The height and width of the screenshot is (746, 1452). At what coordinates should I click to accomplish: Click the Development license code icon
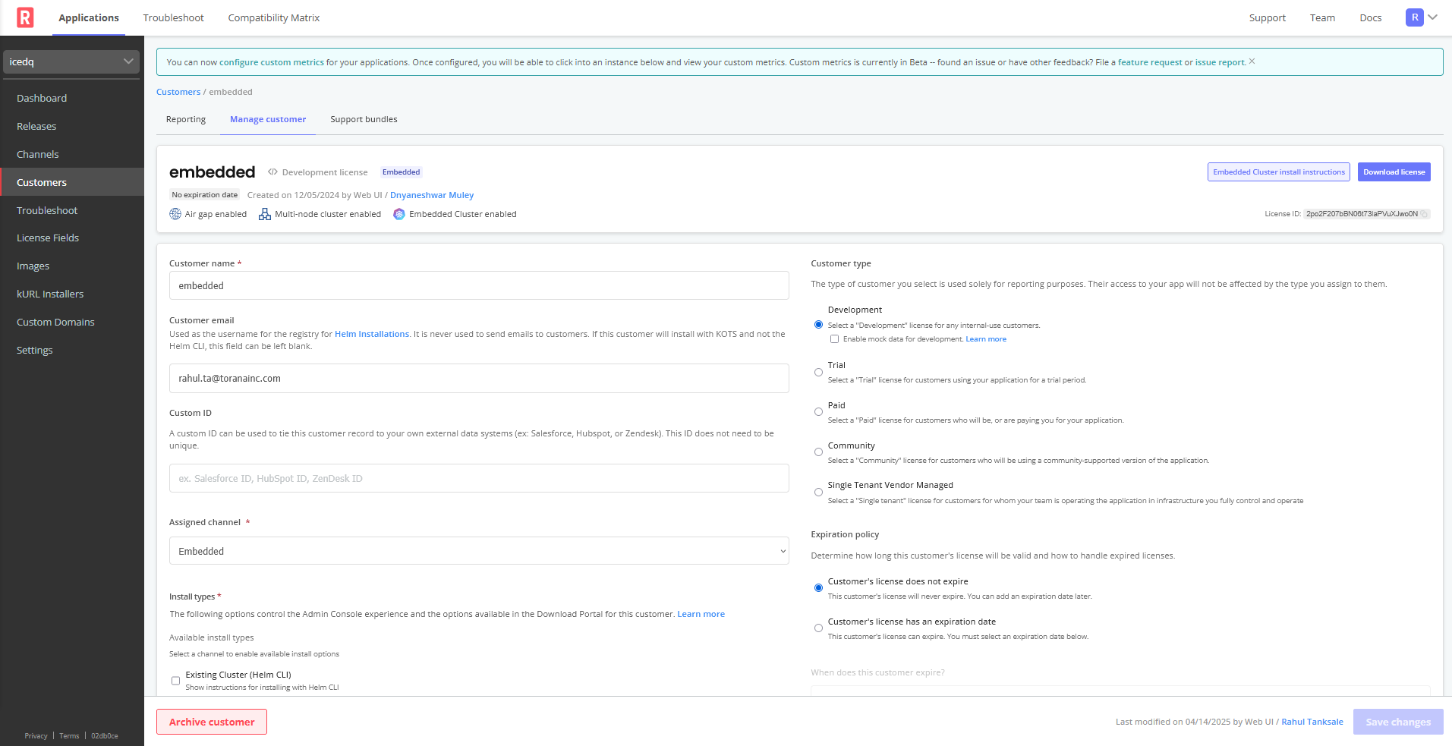(x=272, y=172)
